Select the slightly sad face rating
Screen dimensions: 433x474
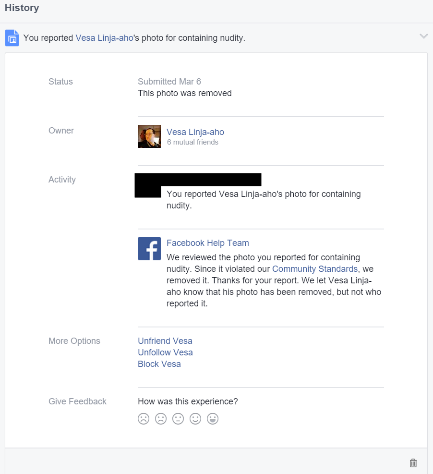tap(161, 419)
